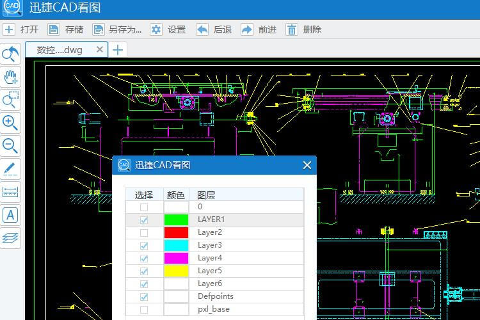Pick the measure ruler tool
The height and width of the screenshot is (320, 480).
coord(10,192)
